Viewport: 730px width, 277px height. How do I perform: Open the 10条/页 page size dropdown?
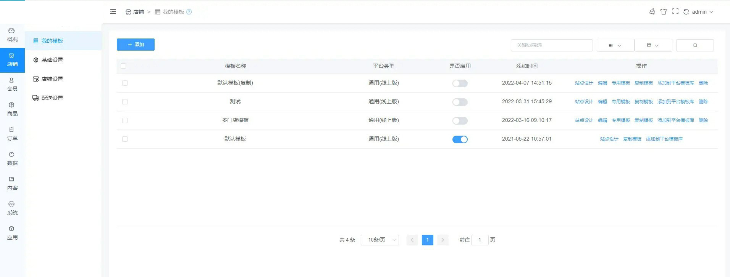[380, 240]
